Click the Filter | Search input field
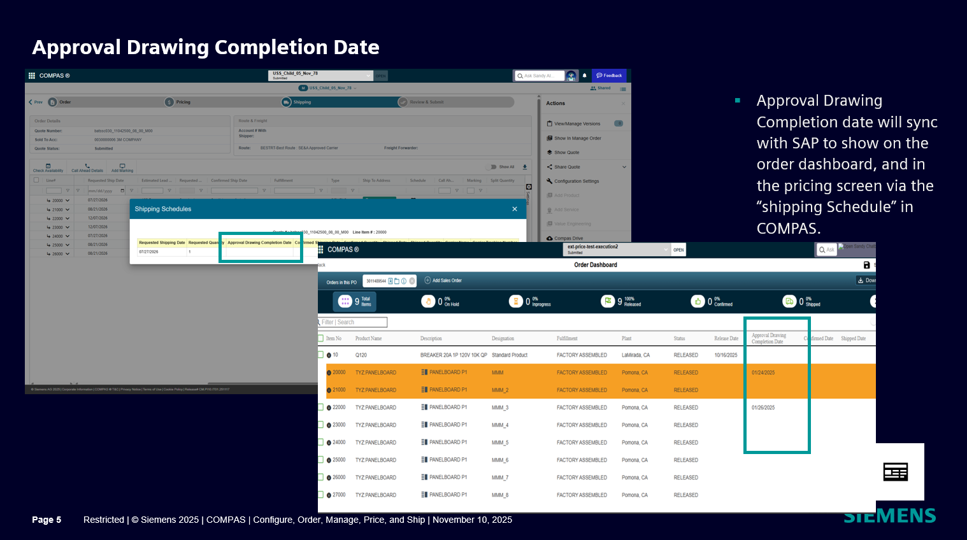Screen dimensions: 967x540 point(353,322)
